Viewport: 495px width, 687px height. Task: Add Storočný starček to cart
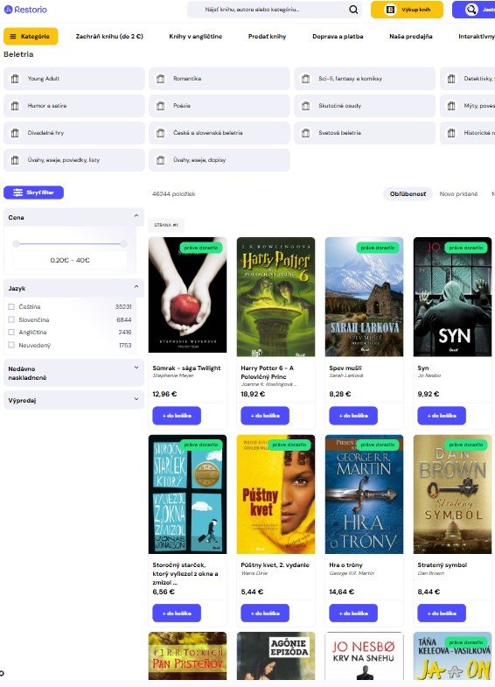coord(177,613)
